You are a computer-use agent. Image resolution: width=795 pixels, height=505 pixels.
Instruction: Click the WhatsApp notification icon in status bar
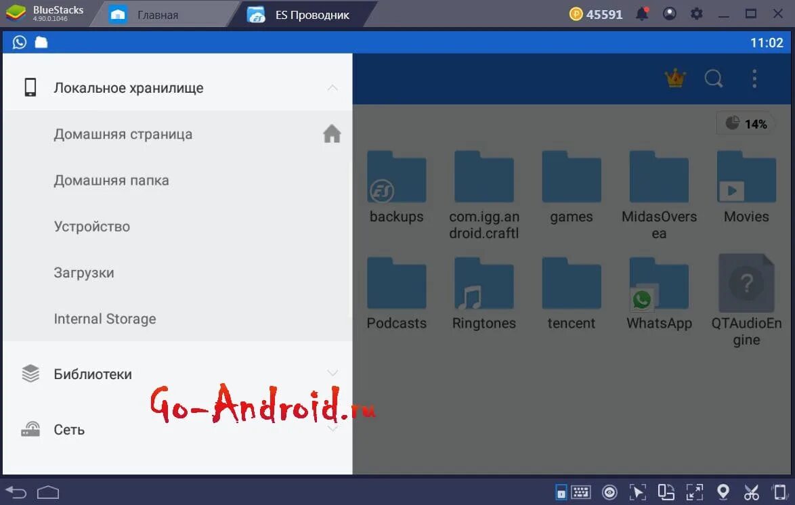(x=19, y=42)
